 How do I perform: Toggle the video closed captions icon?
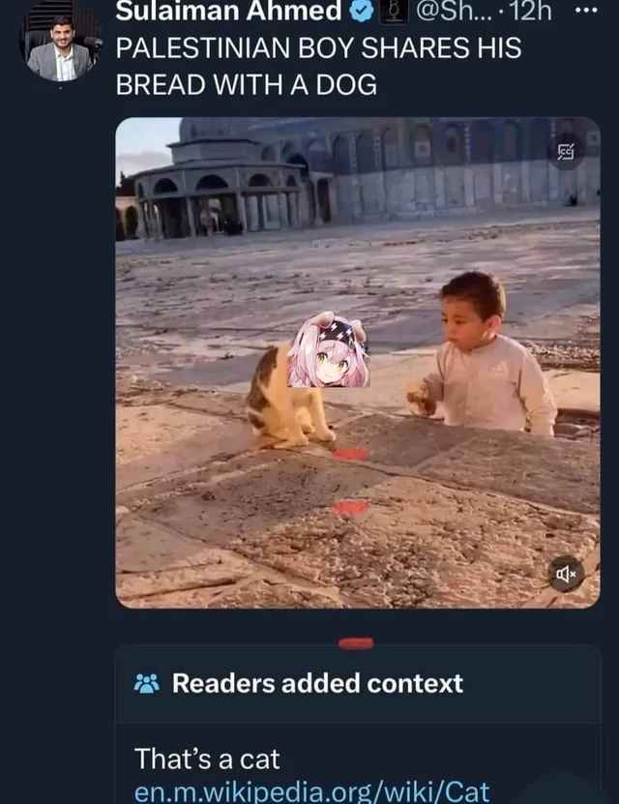[x=566, y=151]
